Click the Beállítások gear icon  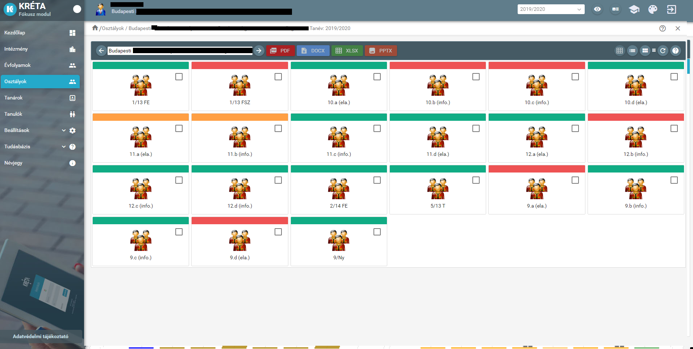pos(72,131)
